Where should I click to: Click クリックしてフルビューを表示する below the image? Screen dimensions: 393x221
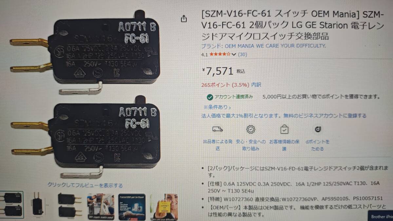click(x=85, y=185)
